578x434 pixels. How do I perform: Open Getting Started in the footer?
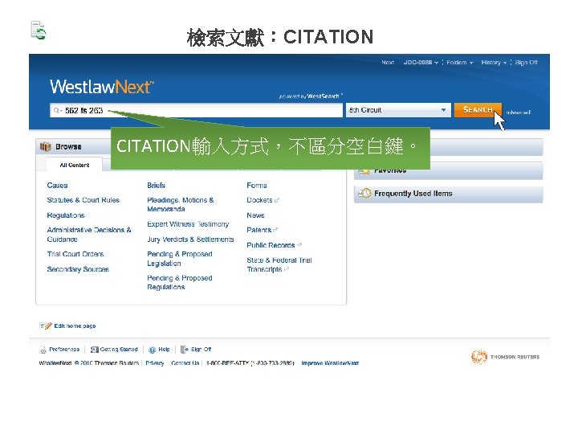click(x=119, y=349)
